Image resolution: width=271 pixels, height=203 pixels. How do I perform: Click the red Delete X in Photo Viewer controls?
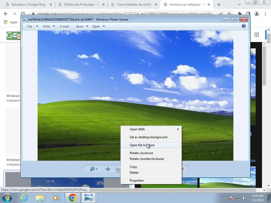tap(183, 169)
